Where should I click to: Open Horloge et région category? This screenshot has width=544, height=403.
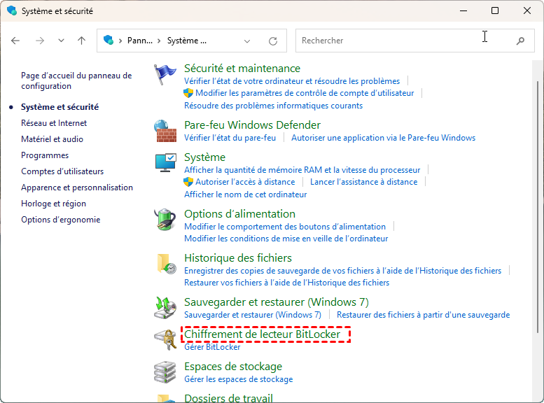[53, 204]
